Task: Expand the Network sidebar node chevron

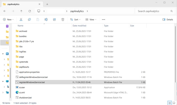Action: (x=3, y=93)
